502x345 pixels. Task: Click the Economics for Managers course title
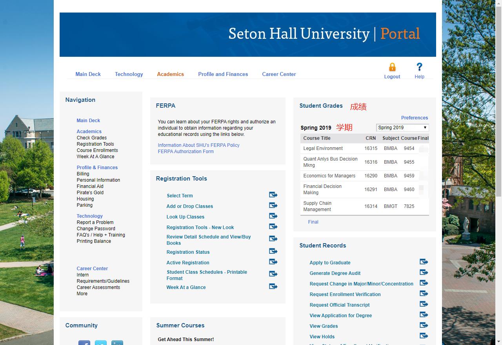pos(329,176)
